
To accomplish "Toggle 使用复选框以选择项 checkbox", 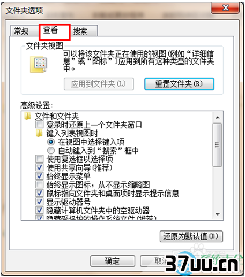I will coord(40,159).
